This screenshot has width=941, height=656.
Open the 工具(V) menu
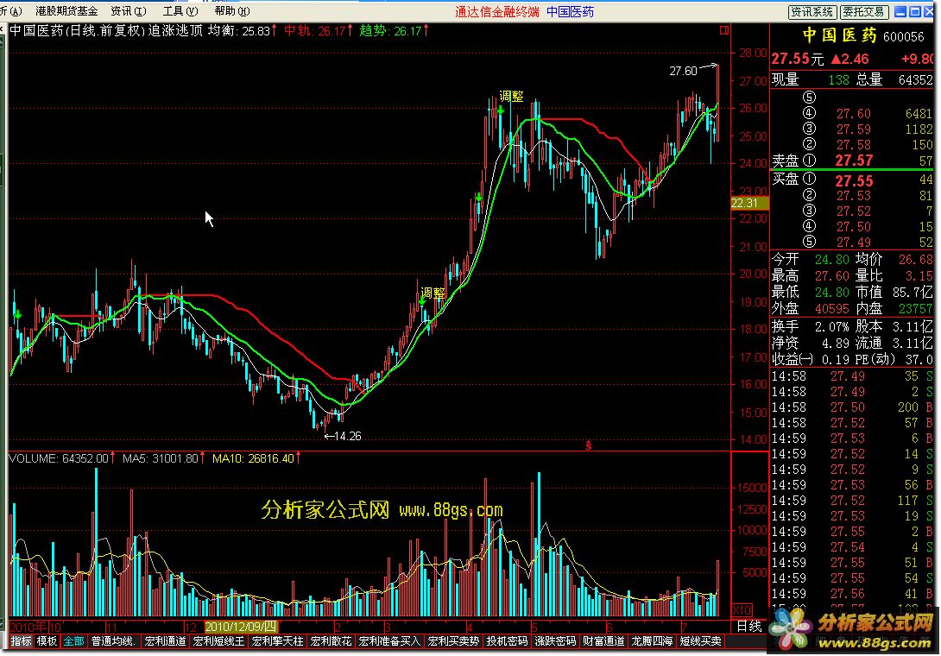pyautogui.click(x=180, y=11)
